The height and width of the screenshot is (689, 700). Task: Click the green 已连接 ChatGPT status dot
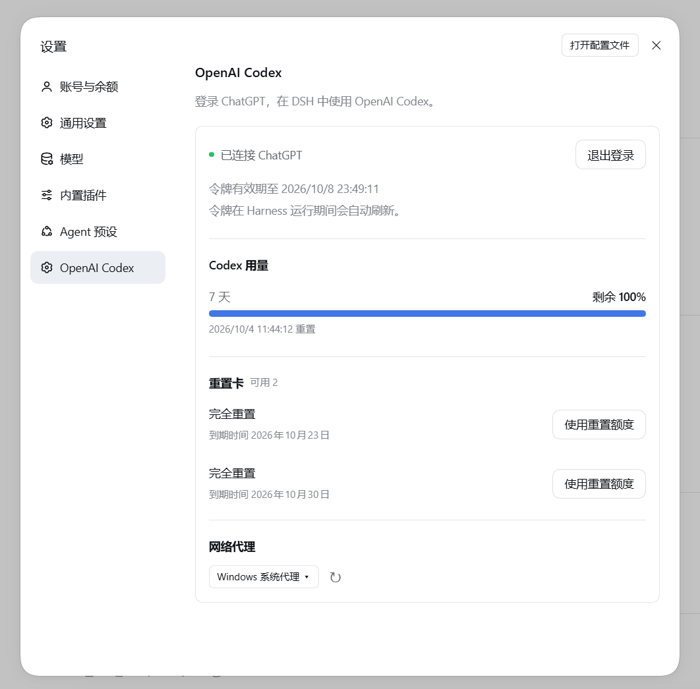click(212, 155)
